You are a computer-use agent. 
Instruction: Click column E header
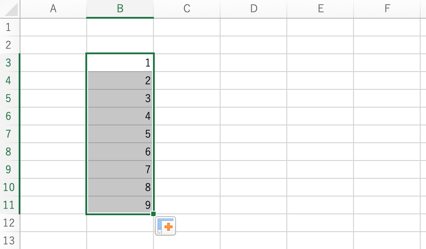coord(320,8)
